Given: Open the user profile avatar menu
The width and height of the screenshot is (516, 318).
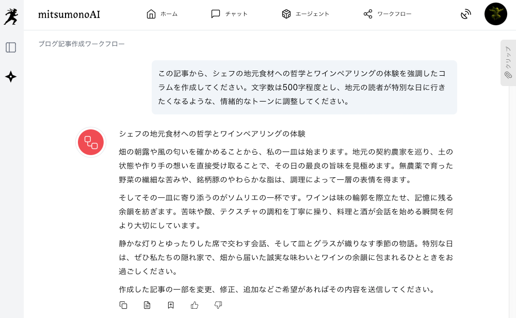Looking at the screenshot, I should pos(495,14).
